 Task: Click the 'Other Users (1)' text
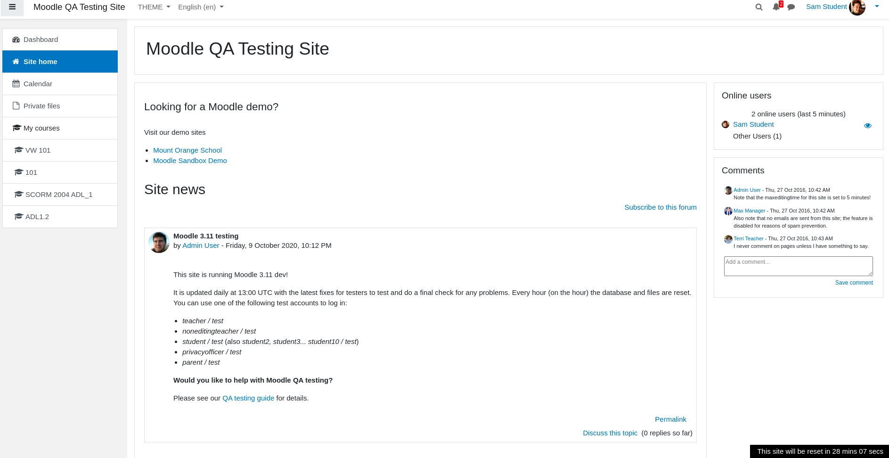click(x=757, y=136)
